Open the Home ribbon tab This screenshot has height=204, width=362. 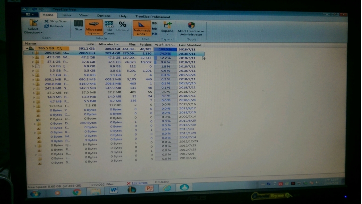click(x=48, y=15)
